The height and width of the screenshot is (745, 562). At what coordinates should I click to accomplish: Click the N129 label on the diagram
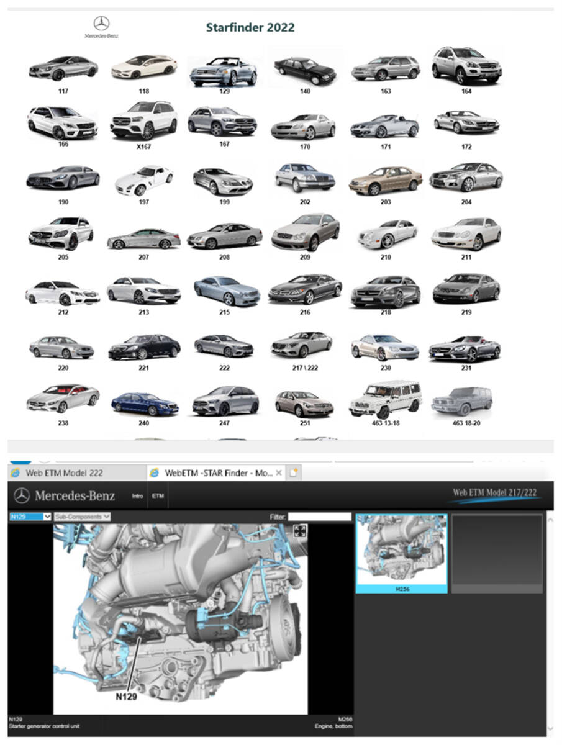127,697
